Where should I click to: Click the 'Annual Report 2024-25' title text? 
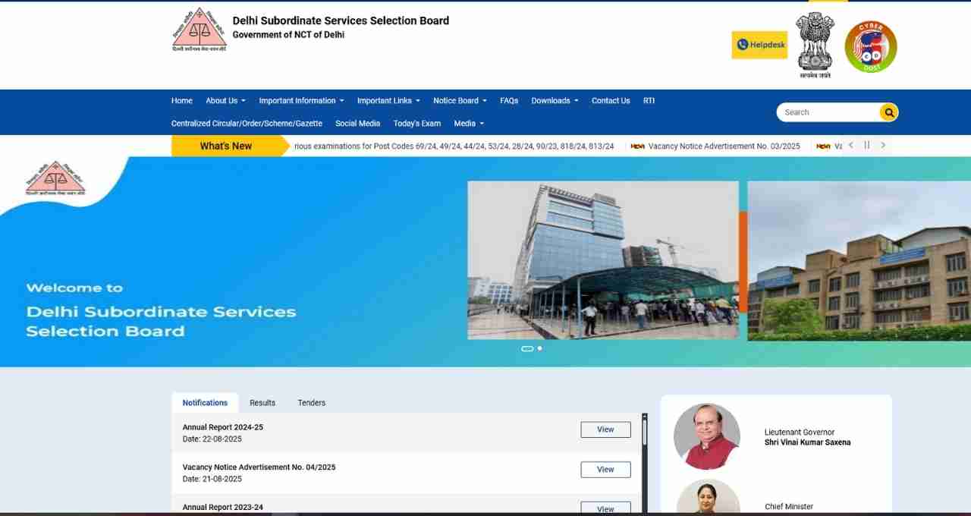223,427
